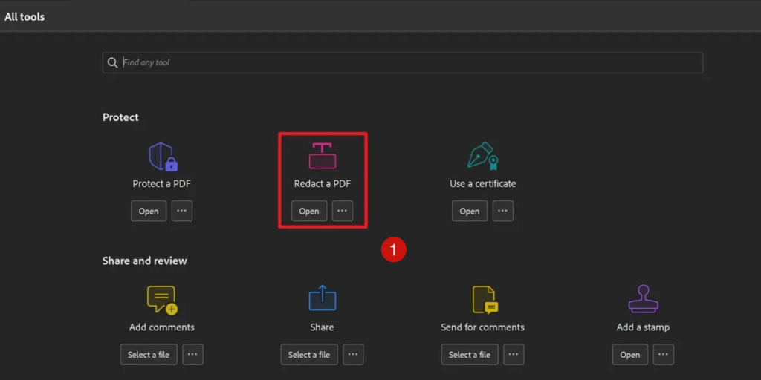
Task: Click the magnifier icon in search bar
Action: (x=113, y=63)
